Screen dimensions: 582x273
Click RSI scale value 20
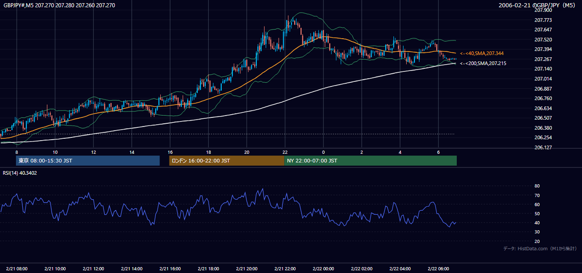[537, 241]
